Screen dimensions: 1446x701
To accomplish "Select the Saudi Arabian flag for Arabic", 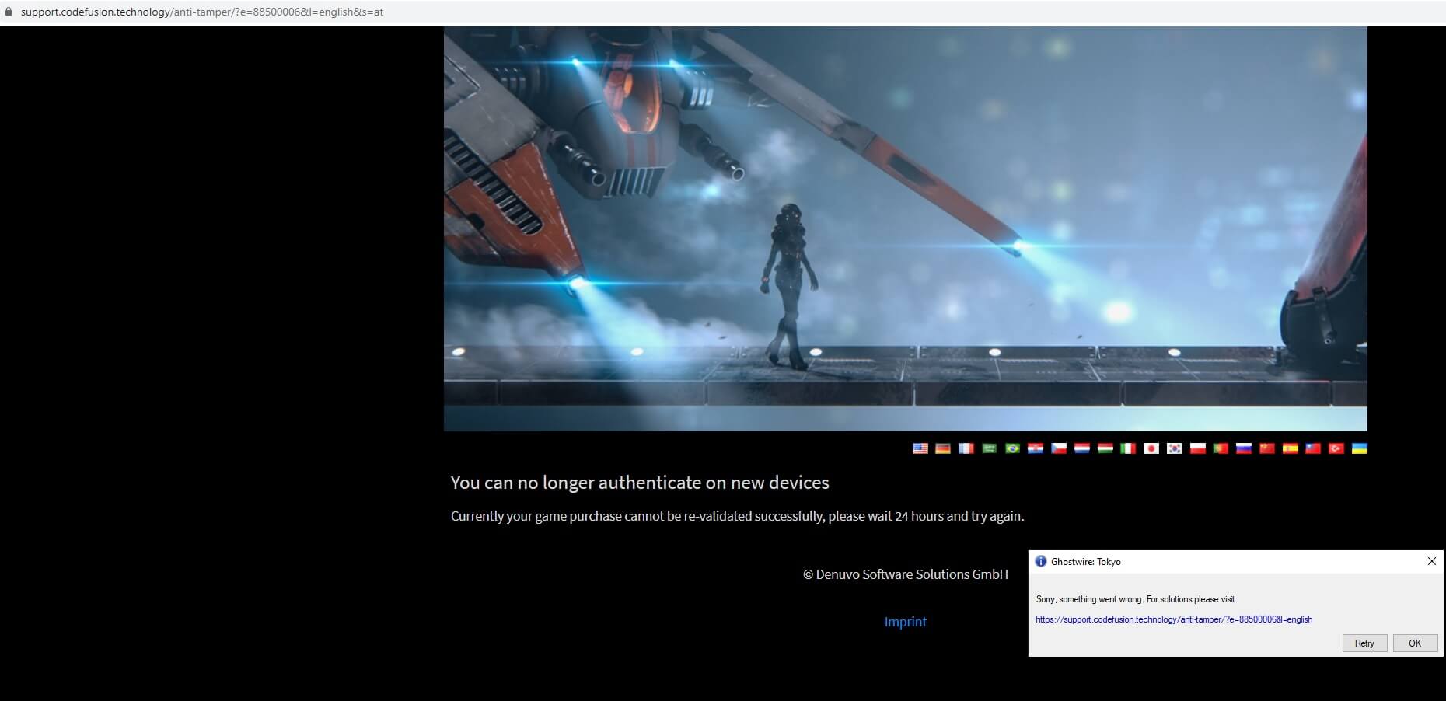I will (x=989, y=448).
